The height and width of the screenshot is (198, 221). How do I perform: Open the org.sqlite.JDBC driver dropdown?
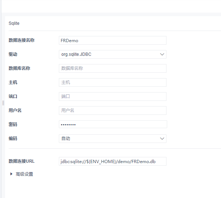pyautogui.click(x=113, y=54)
